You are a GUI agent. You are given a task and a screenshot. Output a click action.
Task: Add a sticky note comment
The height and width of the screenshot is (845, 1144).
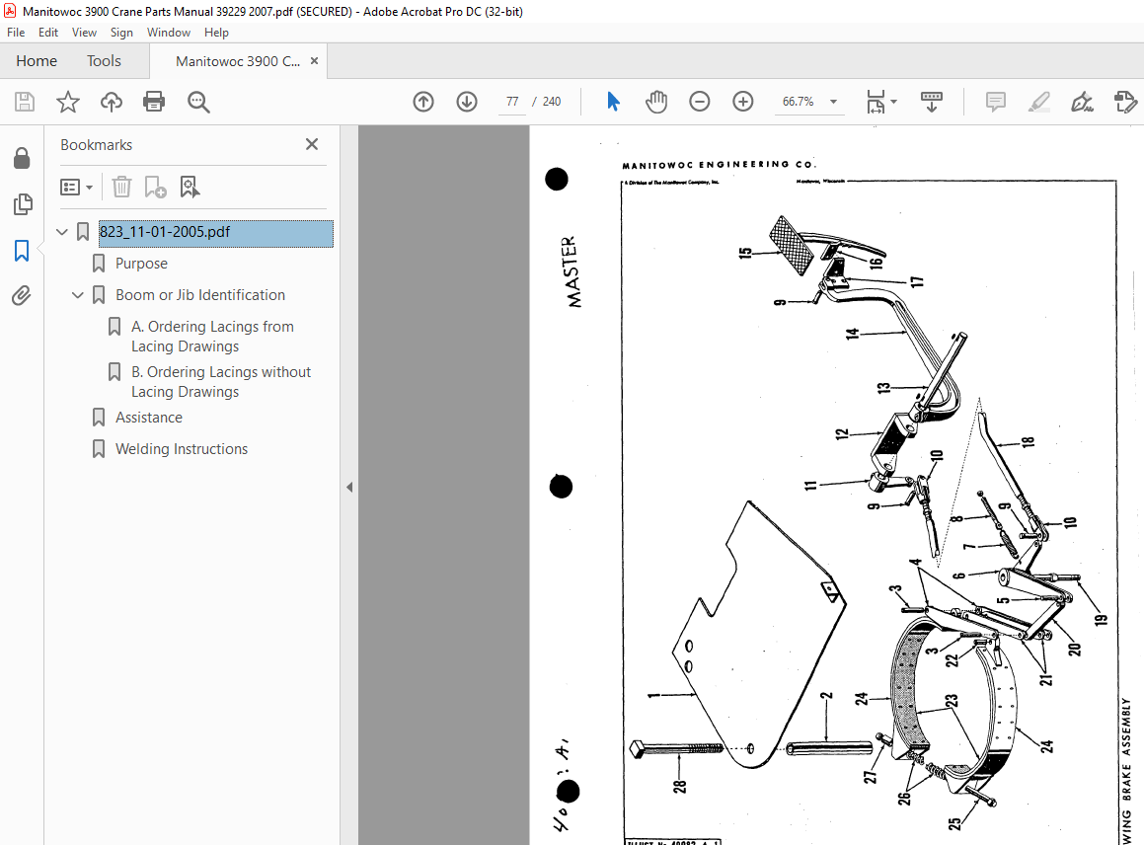(x=995, y=102)
